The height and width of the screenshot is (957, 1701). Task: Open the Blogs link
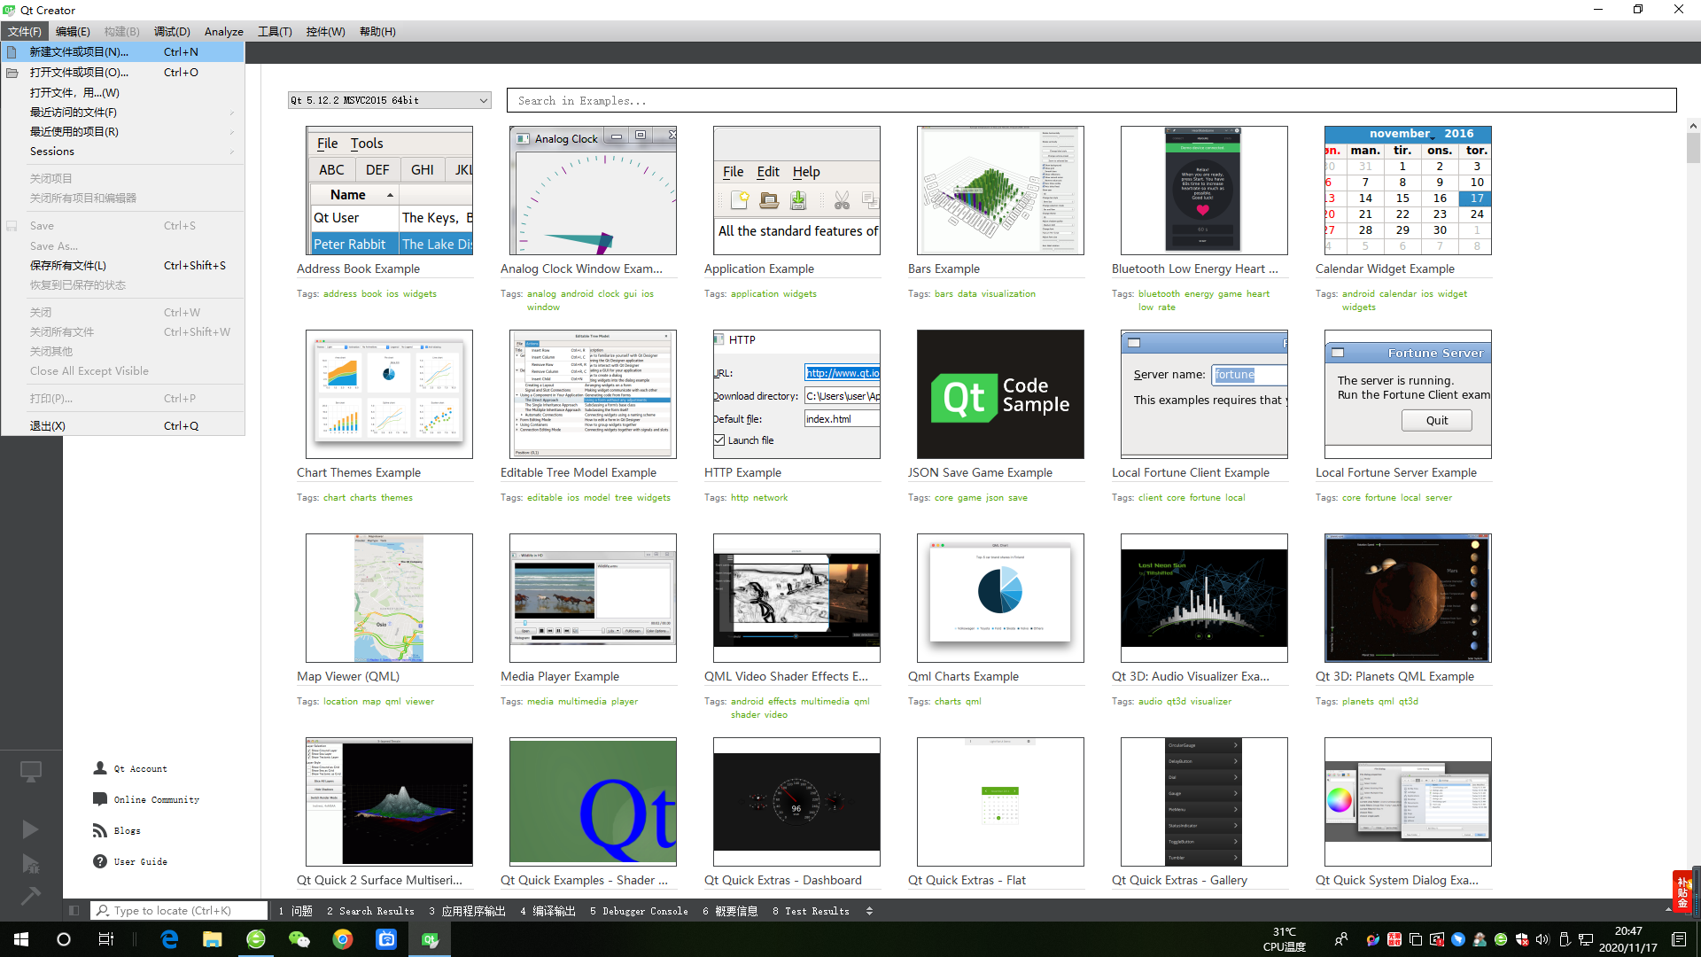127,831
